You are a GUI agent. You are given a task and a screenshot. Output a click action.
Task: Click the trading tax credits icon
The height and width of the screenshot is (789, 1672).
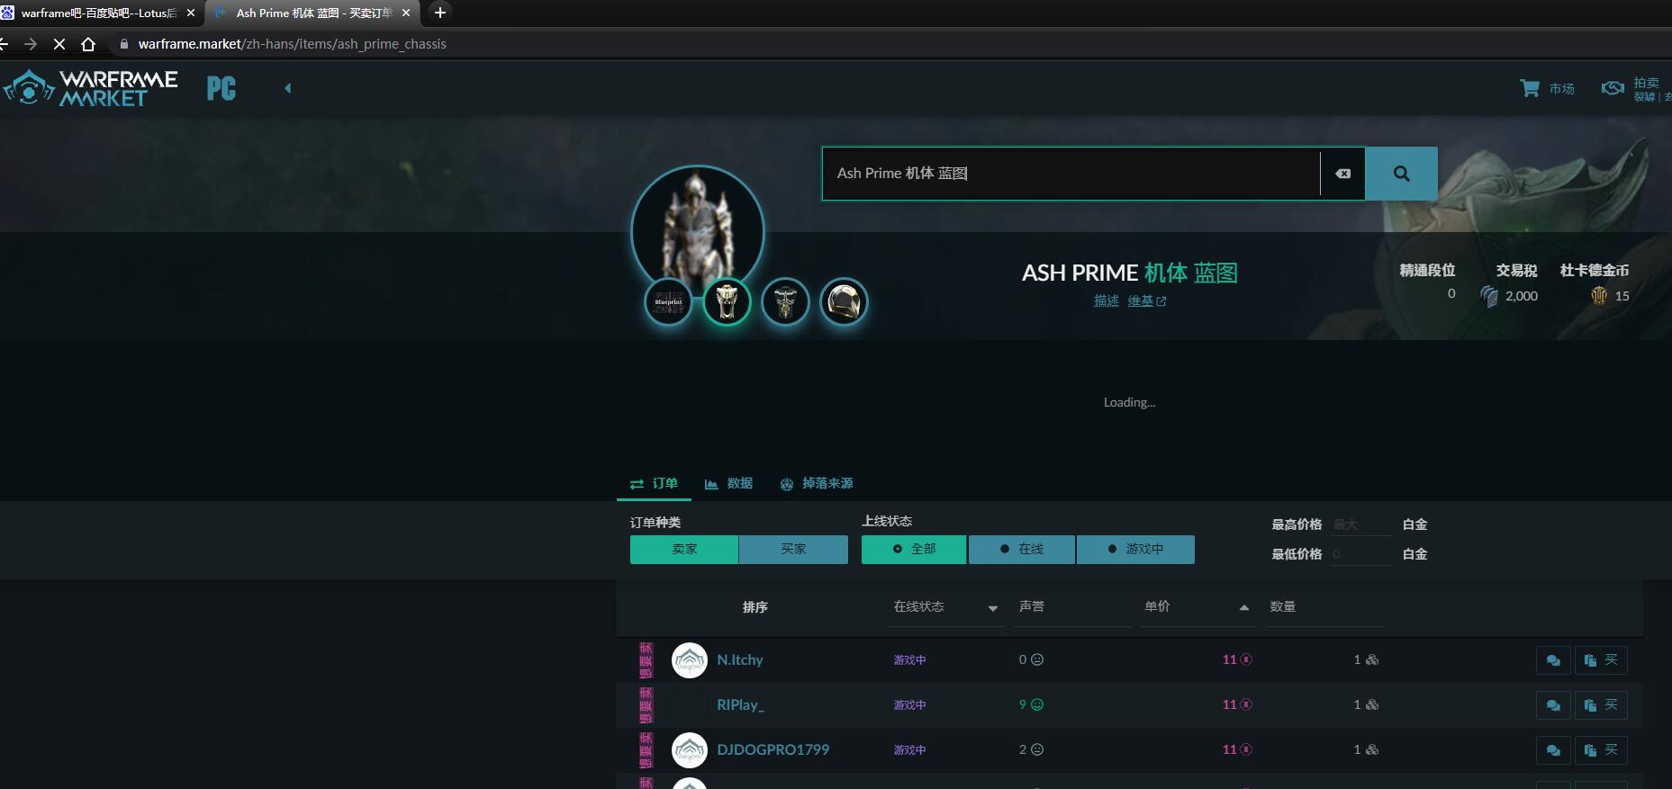pos(1489,295)
